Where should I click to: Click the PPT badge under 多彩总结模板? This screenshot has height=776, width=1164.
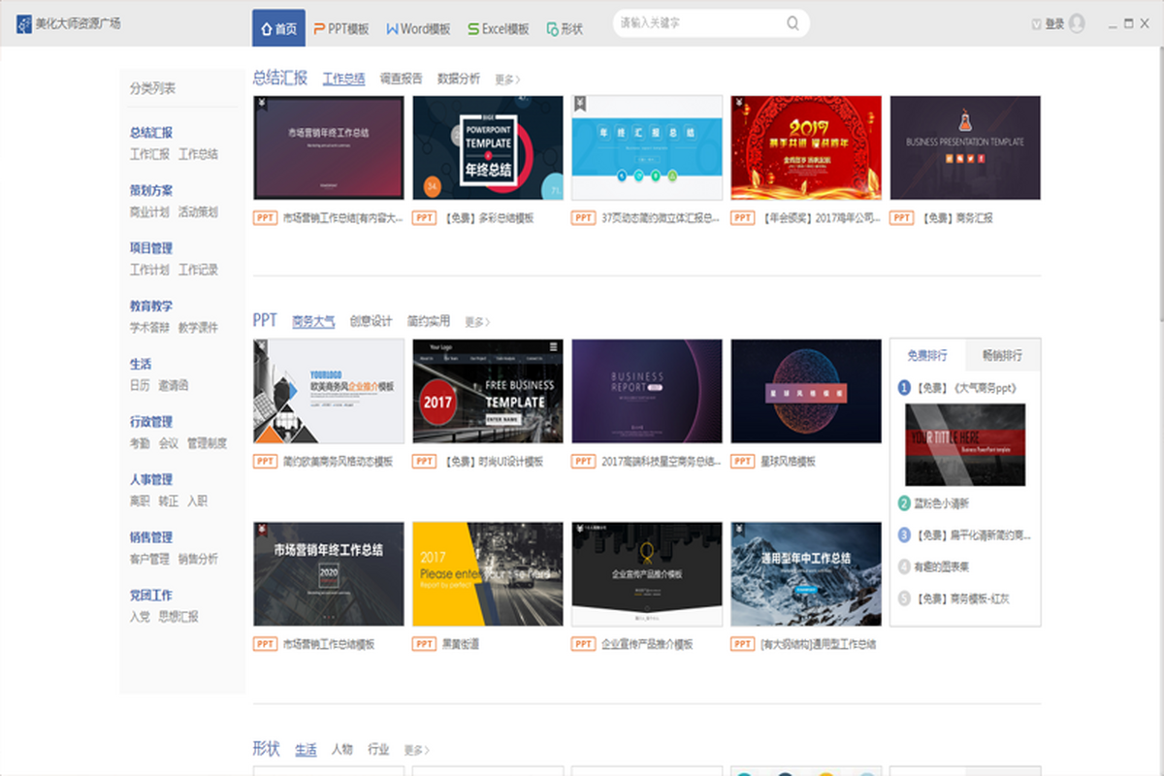pyautogui.click(x=424, y=218)
